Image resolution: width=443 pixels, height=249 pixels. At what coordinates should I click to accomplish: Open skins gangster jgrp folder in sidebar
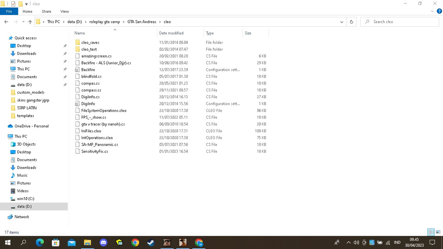pyautogui.click(x=33, y=100)
